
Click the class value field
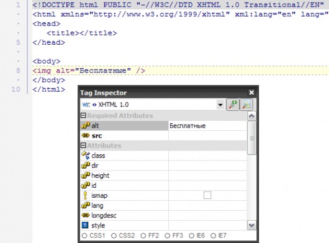pos(207,156)
